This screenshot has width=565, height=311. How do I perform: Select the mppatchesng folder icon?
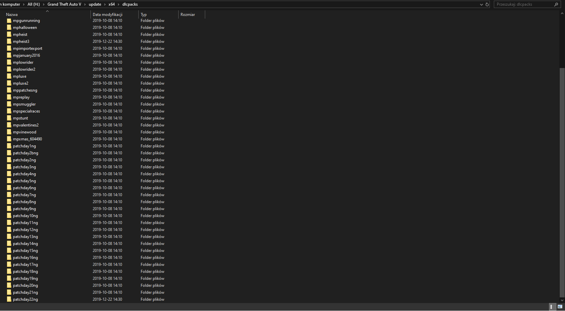9,90
